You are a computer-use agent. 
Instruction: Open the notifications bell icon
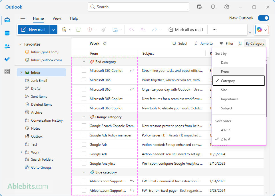pyautogui.click(x=213, y=7)
